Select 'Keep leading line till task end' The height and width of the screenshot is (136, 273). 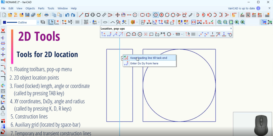click(x=148, y=58)
